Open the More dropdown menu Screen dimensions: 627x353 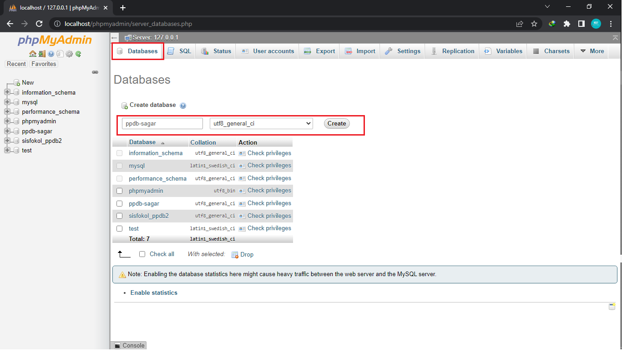[x=592, y=51]
